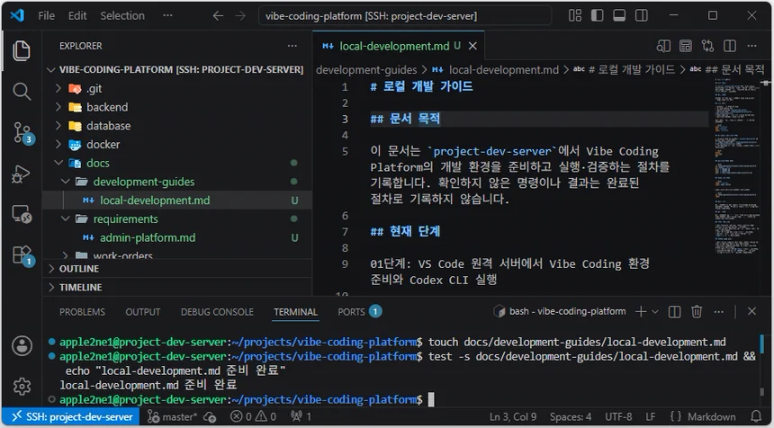Open Extensions view with badge 1
The image size is (774, 428).
pyautogui.click(x=22, y=255)
